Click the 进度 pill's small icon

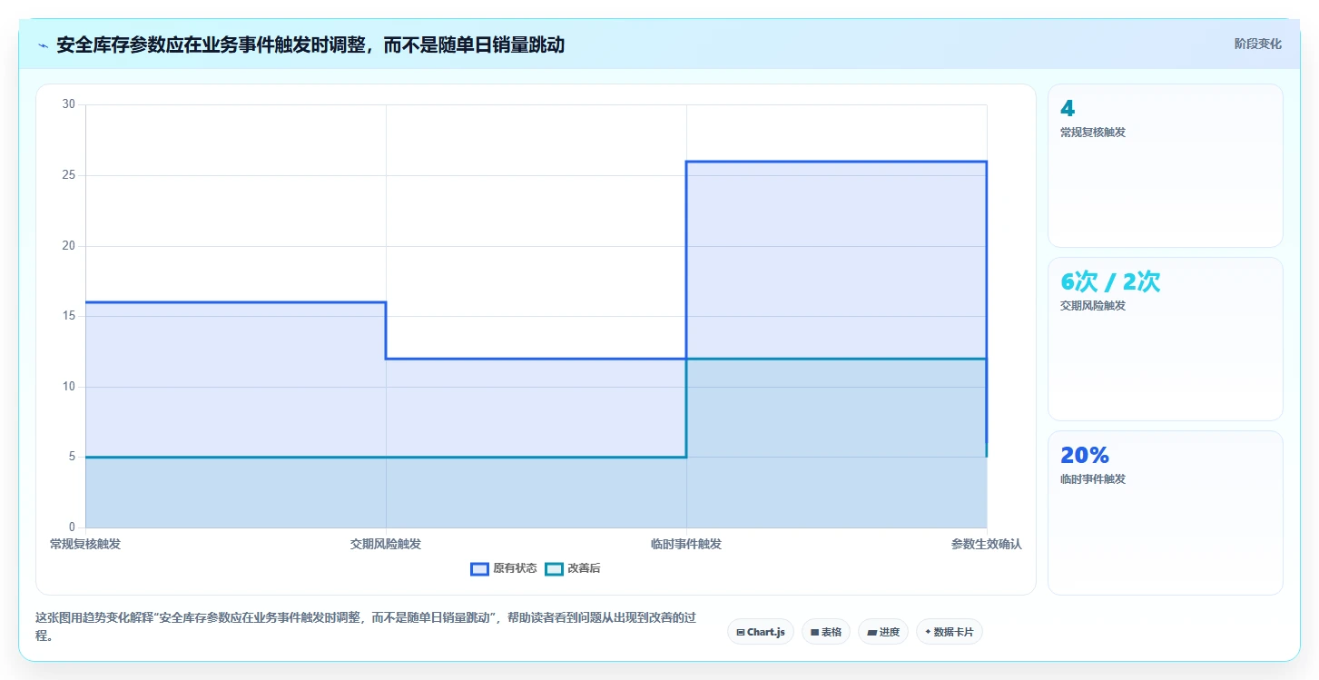(x=871, y=632)
